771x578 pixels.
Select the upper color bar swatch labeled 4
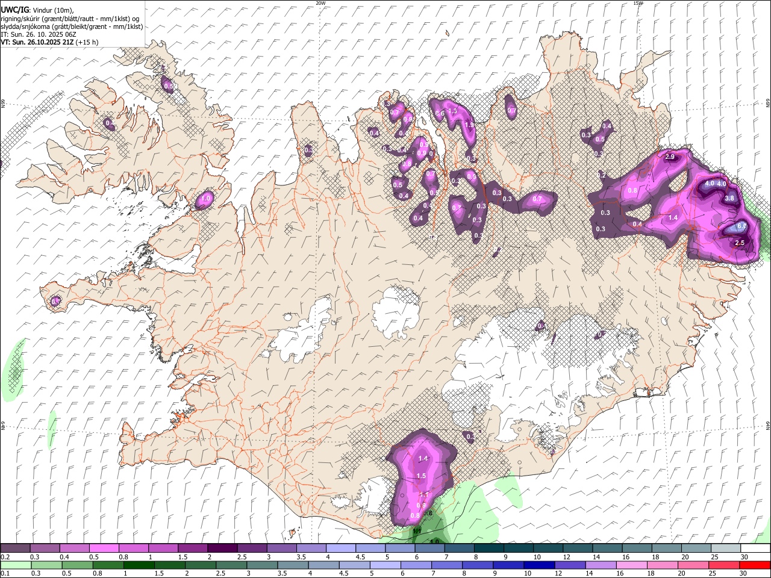point(340,548)
